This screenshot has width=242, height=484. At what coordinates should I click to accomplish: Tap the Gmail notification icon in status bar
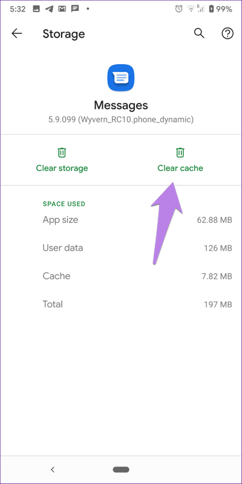tap(62, 9)
